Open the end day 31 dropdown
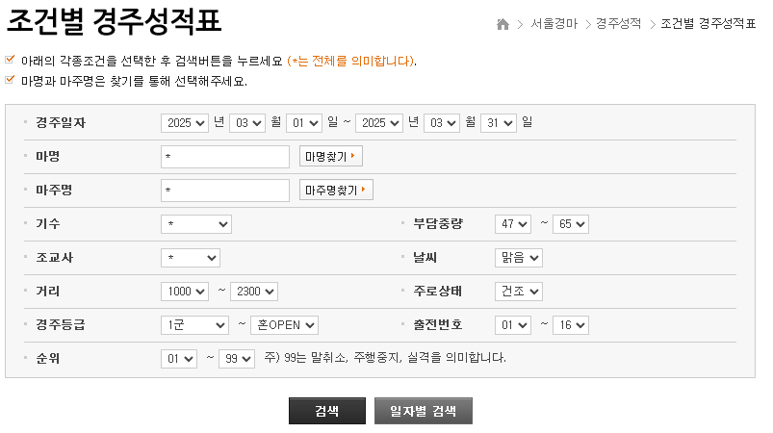This screenshot has height=433, width=773. click(x=499, y=123)
